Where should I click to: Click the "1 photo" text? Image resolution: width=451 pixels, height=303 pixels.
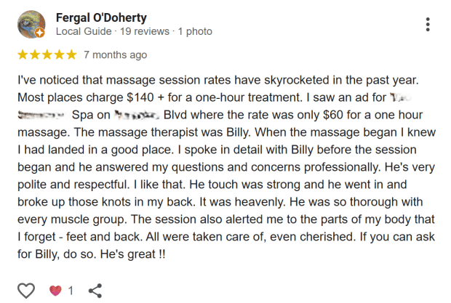(x=195, y=31)
